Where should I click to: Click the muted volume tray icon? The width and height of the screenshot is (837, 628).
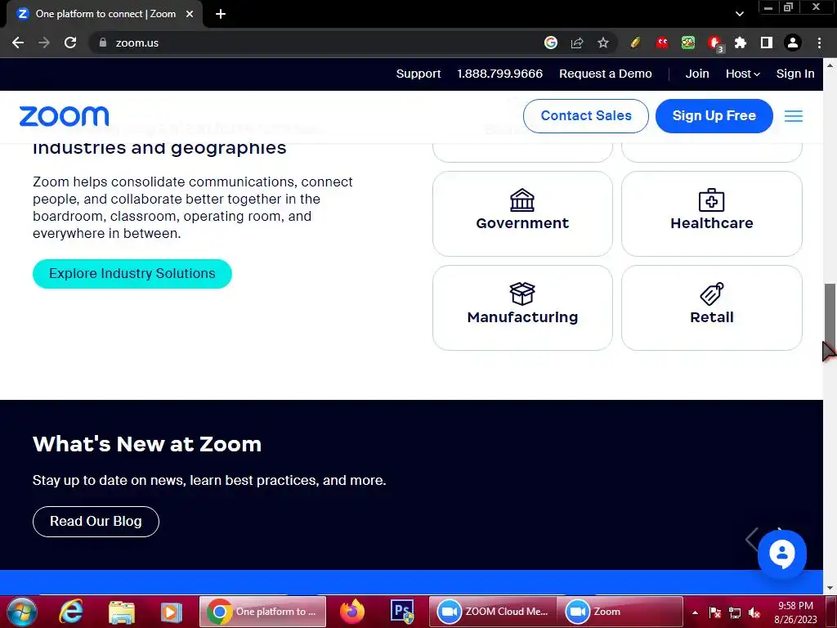point(754,612)
